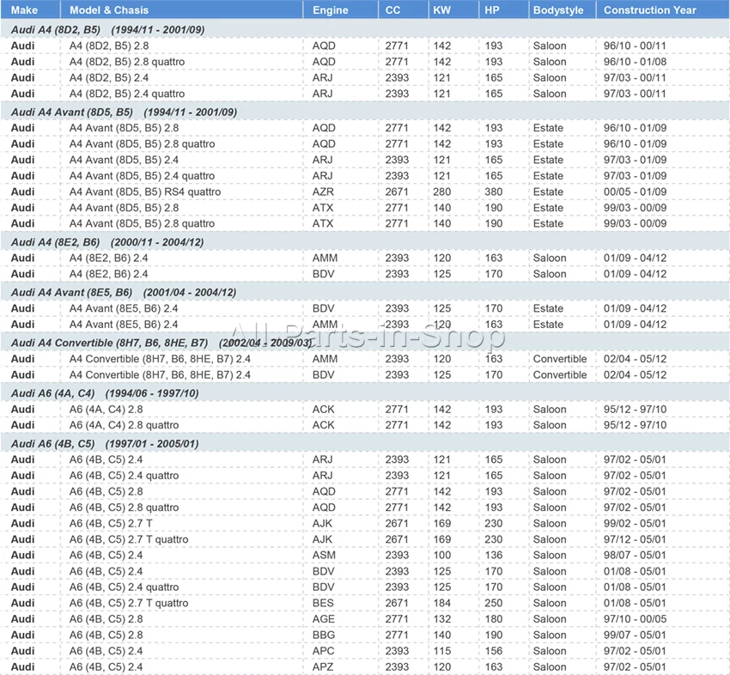Click engine code BBG
The height and width of the screenshot is (675, 730).
pyautogui.click(x=324, y=635)
